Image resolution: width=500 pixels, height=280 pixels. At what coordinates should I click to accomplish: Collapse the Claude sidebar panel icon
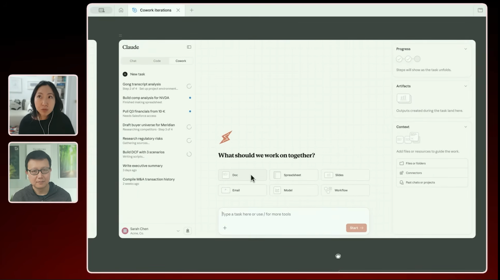pos(189,47)
